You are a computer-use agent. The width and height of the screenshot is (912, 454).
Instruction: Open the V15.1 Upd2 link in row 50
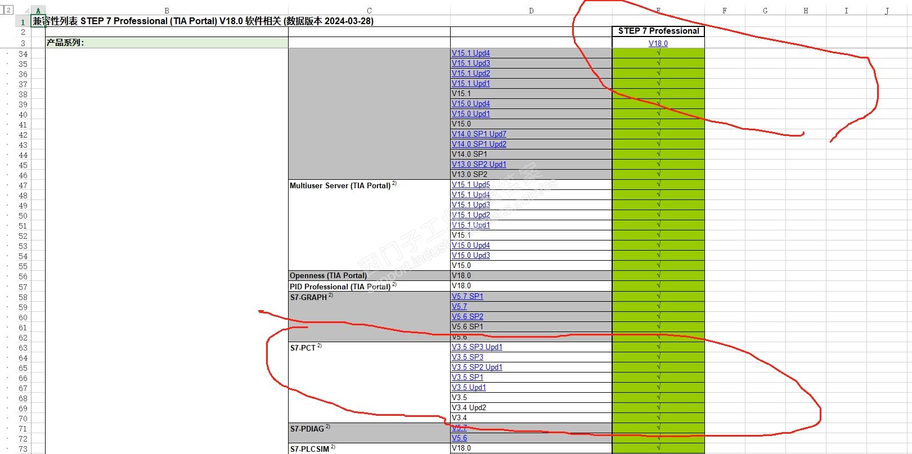[470, 215]
